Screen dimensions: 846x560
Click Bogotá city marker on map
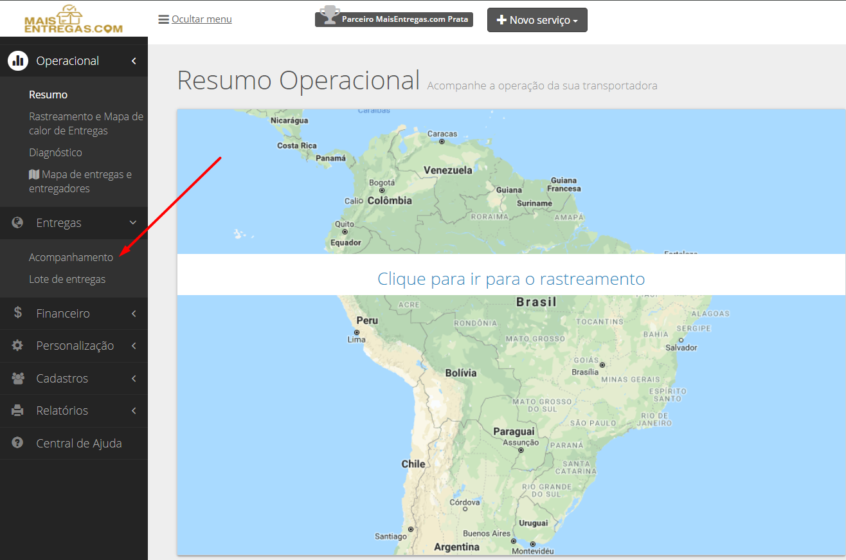click(x=382, y=190)
